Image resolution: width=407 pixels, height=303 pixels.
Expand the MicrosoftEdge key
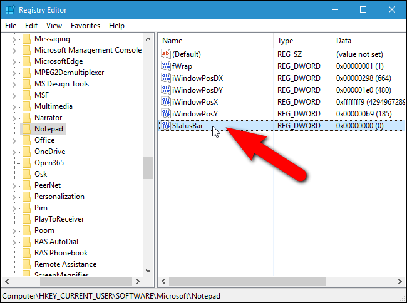(x=14, y=62)
